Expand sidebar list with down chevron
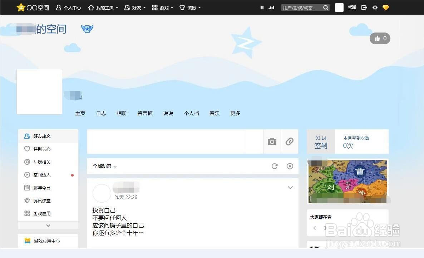This screenshot has width=424, height=258. [x=48, y=225]
